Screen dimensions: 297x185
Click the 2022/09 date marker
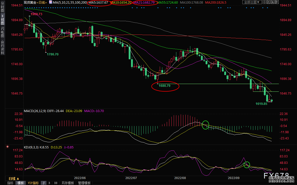tap(234, 178)
